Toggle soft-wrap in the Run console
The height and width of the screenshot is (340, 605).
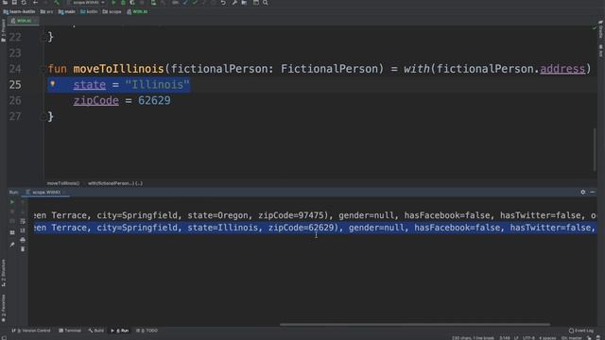point(23,221)
